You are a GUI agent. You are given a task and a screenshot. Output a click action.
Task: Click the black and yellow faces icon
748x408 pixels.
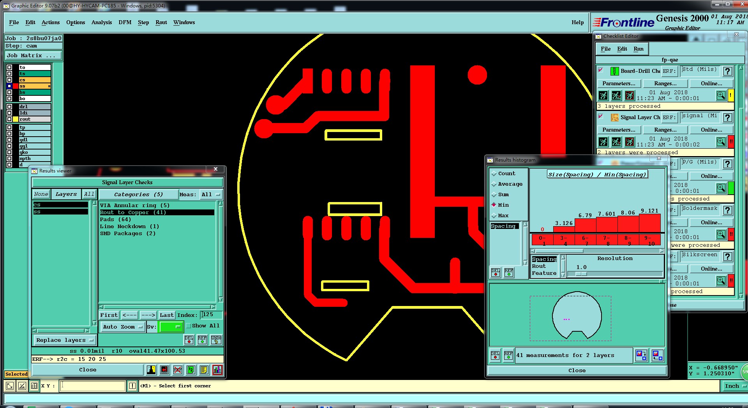[x=151, y=370]
